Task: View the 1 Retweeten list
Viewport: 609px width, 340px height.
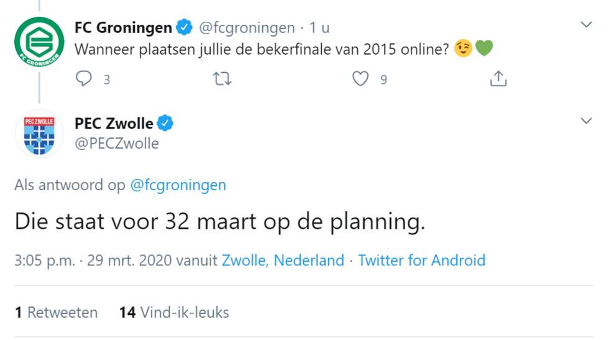Action: point(57,313)
